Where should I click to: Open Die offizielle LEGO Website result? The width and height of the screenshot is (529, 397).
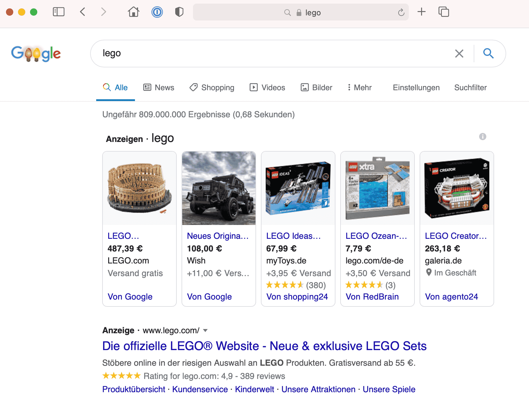click(264, 346)
